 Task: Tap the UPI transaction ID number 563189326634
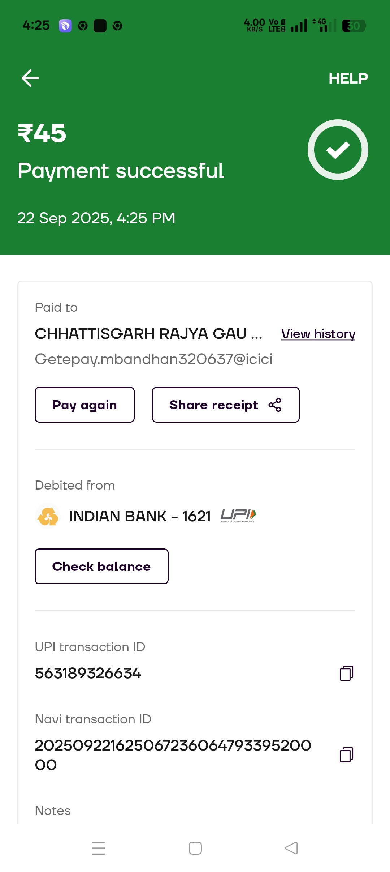pos(88,673)
